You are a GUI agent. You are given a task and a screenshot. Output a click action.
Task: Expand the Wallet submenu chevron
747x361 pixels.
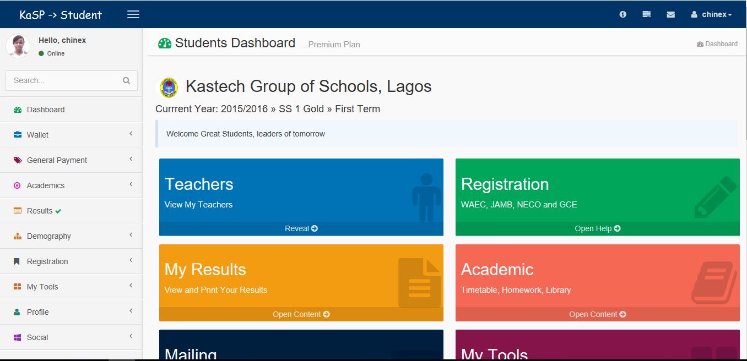click(x=131, y=134)
